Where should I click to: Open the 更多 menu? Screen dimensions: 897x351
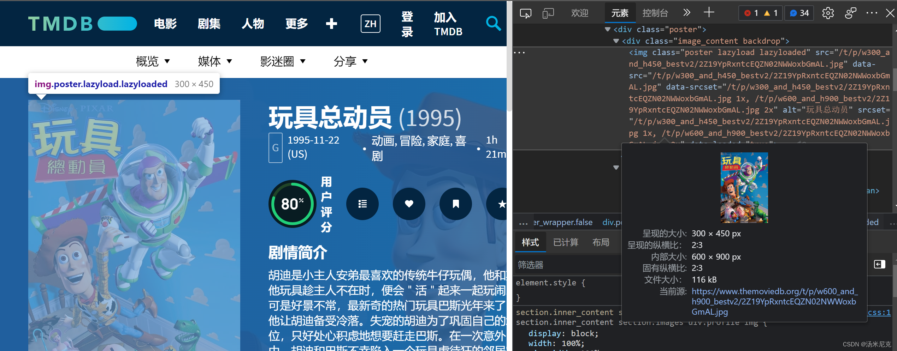(x=297, y=24)
